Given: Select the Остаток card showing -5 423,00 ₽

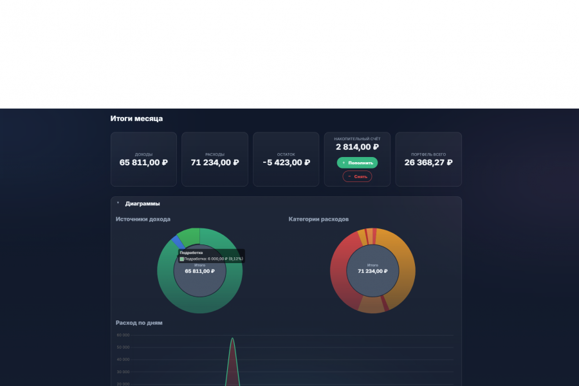Looking at the screenshot, I should pos(286,159).
